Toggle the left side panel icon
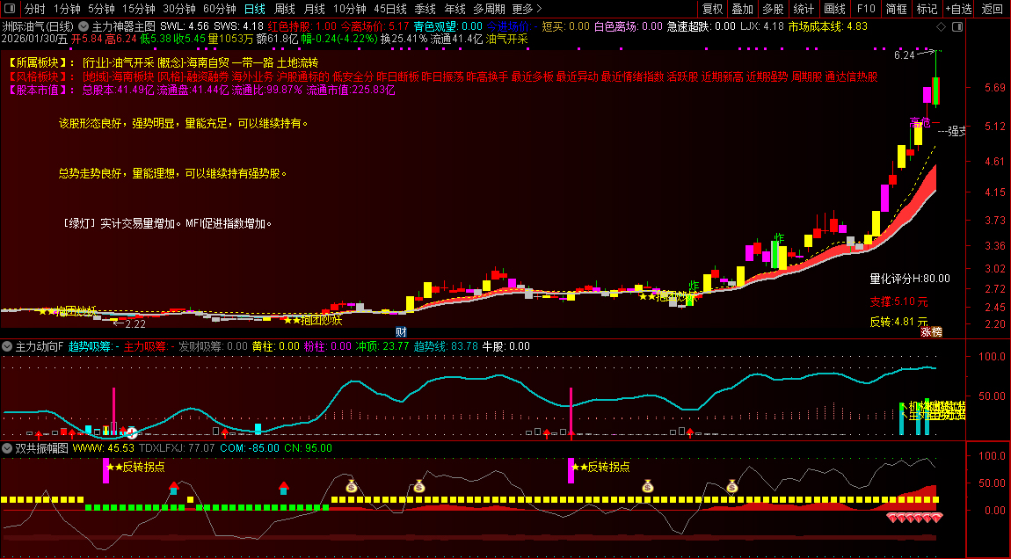This screenshot has height=559, width=1011. (x=9, y=9)
